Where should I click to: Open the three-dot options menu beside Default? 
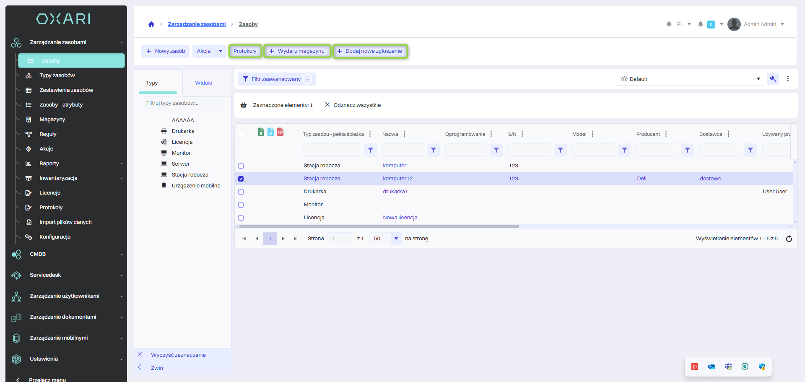click(788, 79)
